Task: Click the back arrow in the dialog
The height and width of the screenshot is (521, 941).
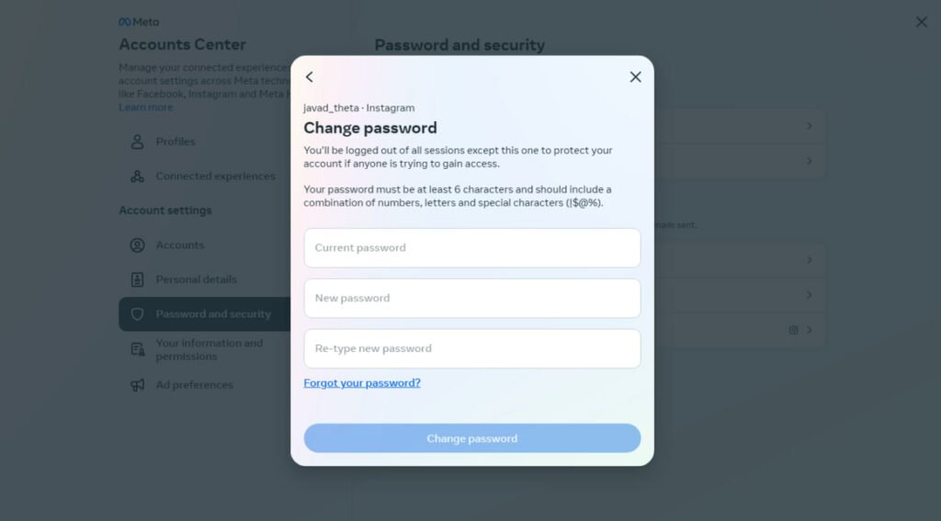Action: pos(310,77)
